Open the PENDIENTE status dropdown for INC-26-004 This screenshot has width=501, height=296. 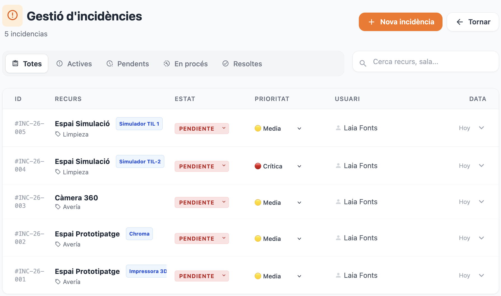point(202,166)
